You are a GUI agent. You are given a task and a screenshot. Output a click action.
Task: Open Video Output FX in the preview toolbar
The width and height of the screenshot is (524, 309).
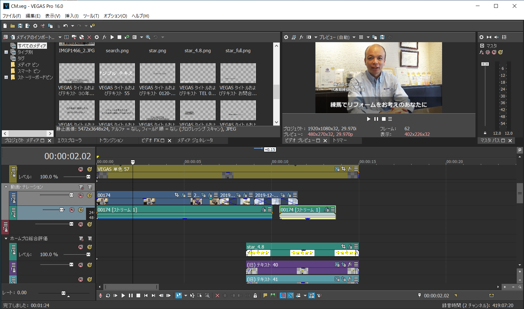click(301, 37)
